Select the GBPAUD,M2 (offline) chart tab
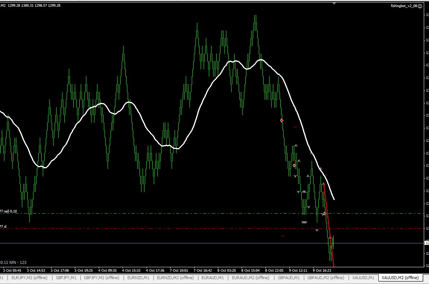The image size is (429, 284). (x=325, y=278)
